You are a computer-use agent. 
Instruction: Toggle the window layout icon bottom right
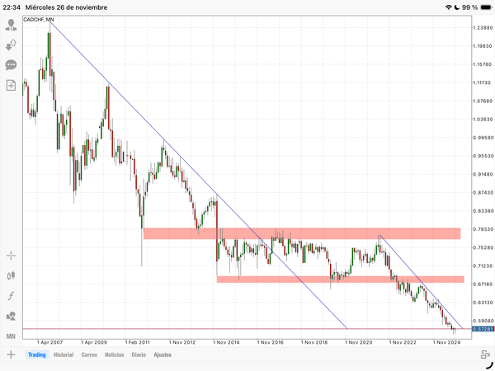485,355
